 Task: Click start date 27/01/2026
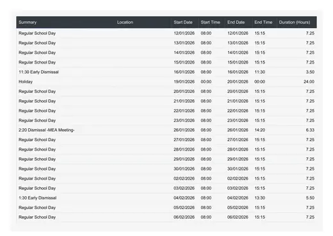[184, 140]
